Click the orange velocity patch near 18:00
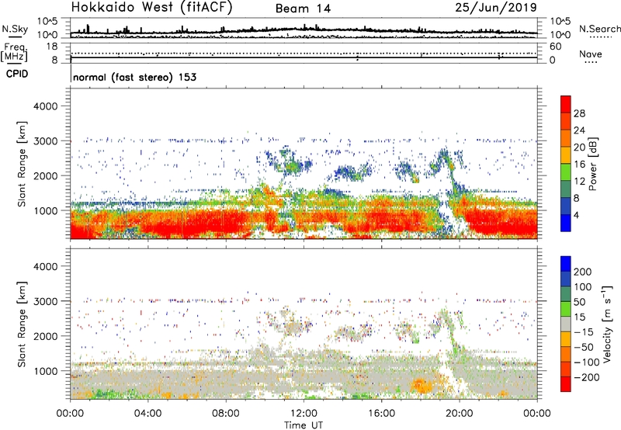Screen dimensions: 621x430 pos(422,385)
